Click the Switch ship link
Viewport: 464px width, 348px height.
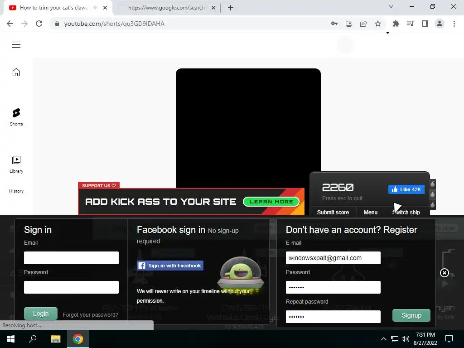pos(406,213)
